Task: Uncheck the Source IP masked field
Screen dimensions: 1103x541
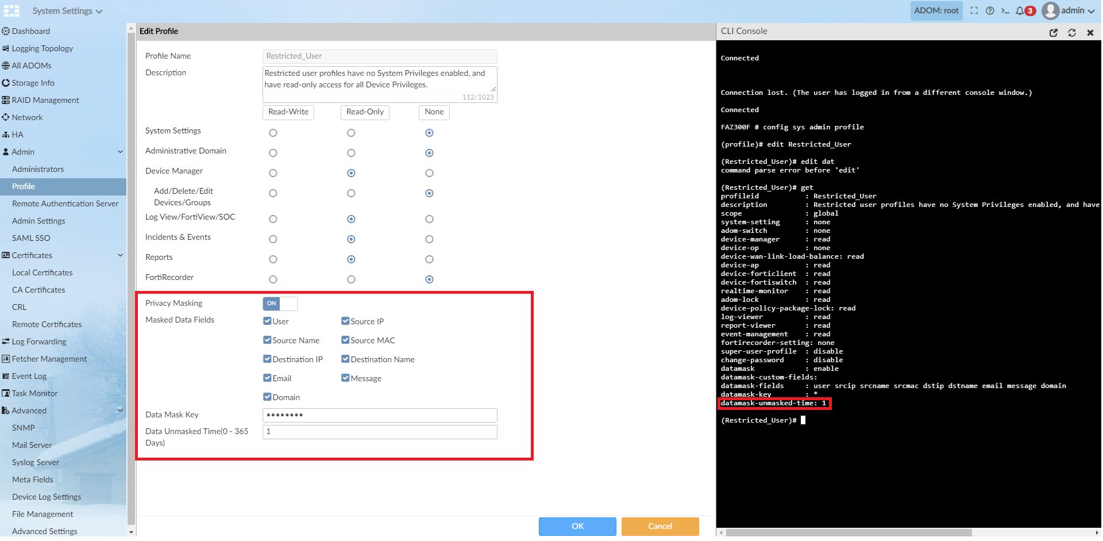Action: point(345,321)
